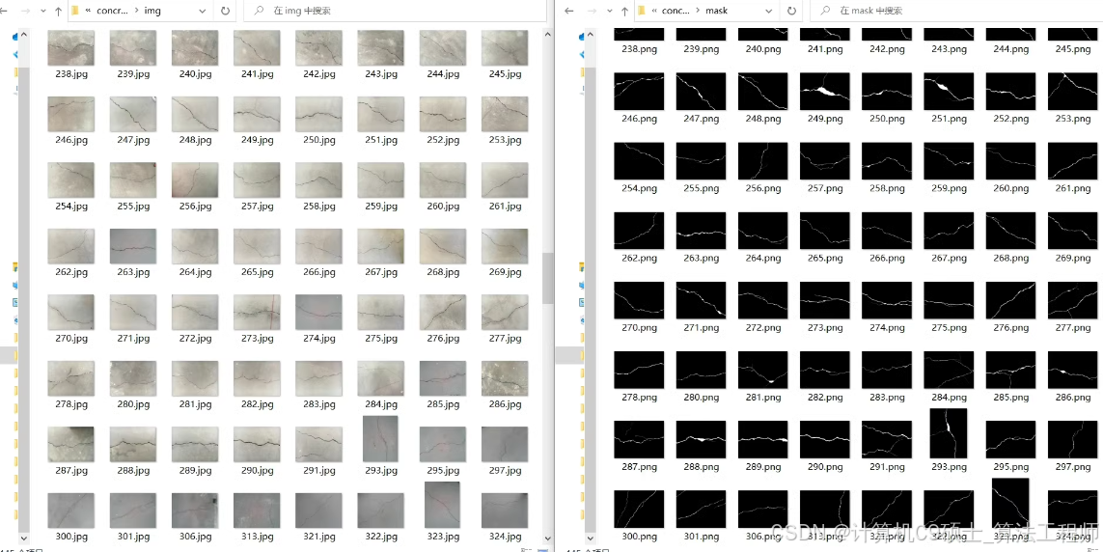The width and height of the screenshot is (1103, 552).
Task: Select mask thumbnail 257.png
Action: point(825,161)
